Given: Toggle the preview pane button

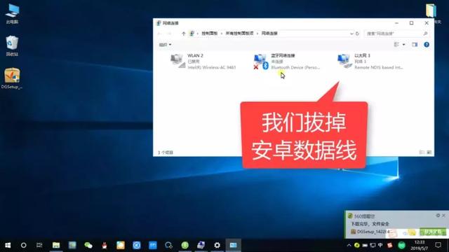Looking at the screenshot, I should 415,45.
